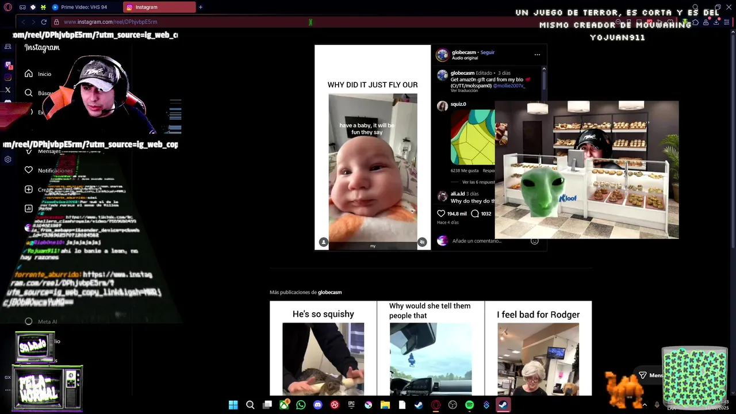This screenshot has width=736, height=414.
Task: Open Opera GX icon on taskbar
Action: [x=436, y=405]
